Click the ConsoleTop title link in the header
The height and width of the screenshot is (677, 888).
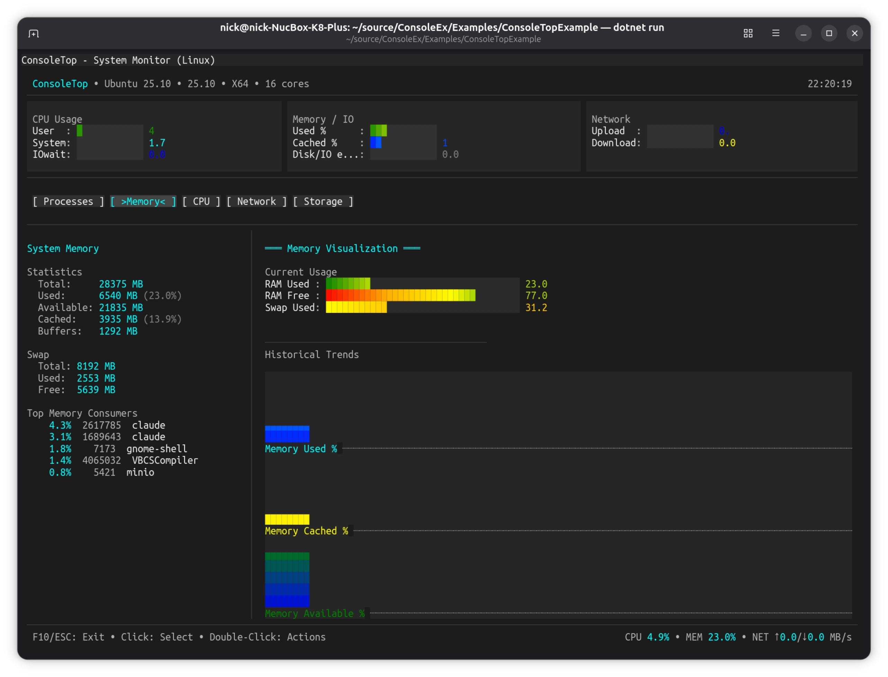tap(60, 84)
